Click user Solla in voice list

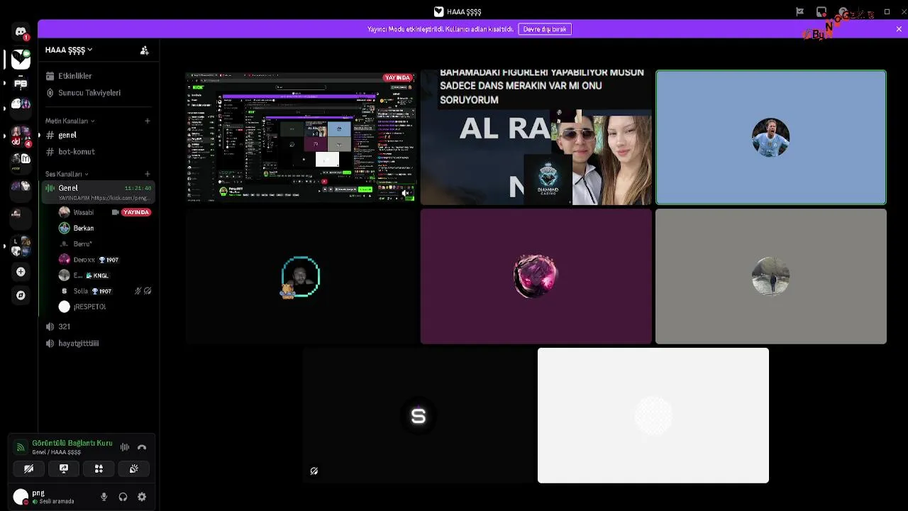[80, 291]
